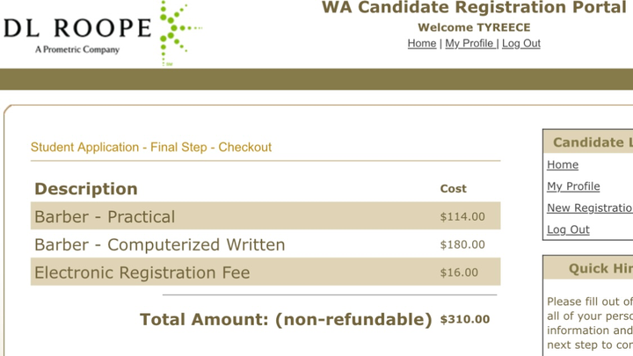This screenshot has width=633, height=356.
Task: Click the Description column header
Action: [86, 189]
